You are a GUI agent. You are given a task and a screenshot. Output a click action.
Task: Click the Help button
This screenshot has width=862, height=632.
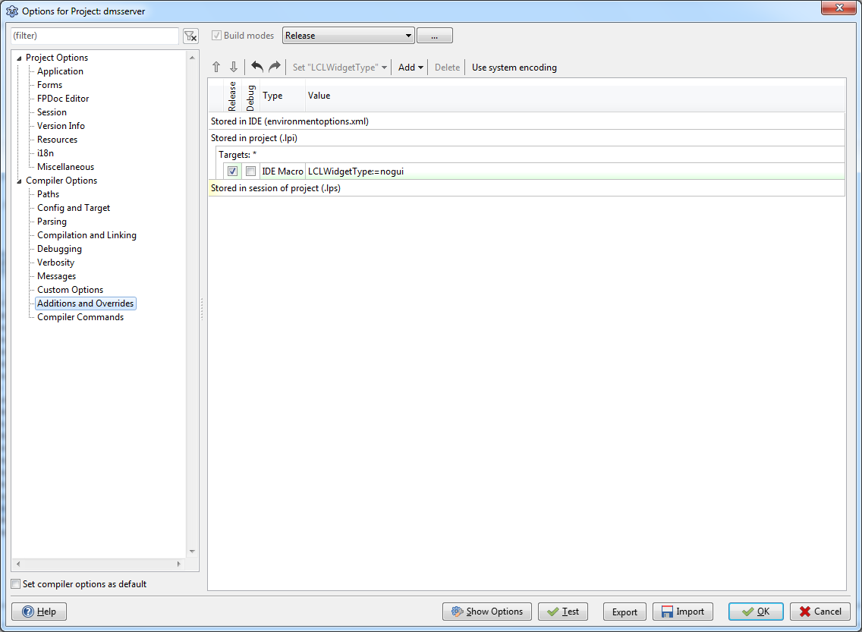coord(39,611)
